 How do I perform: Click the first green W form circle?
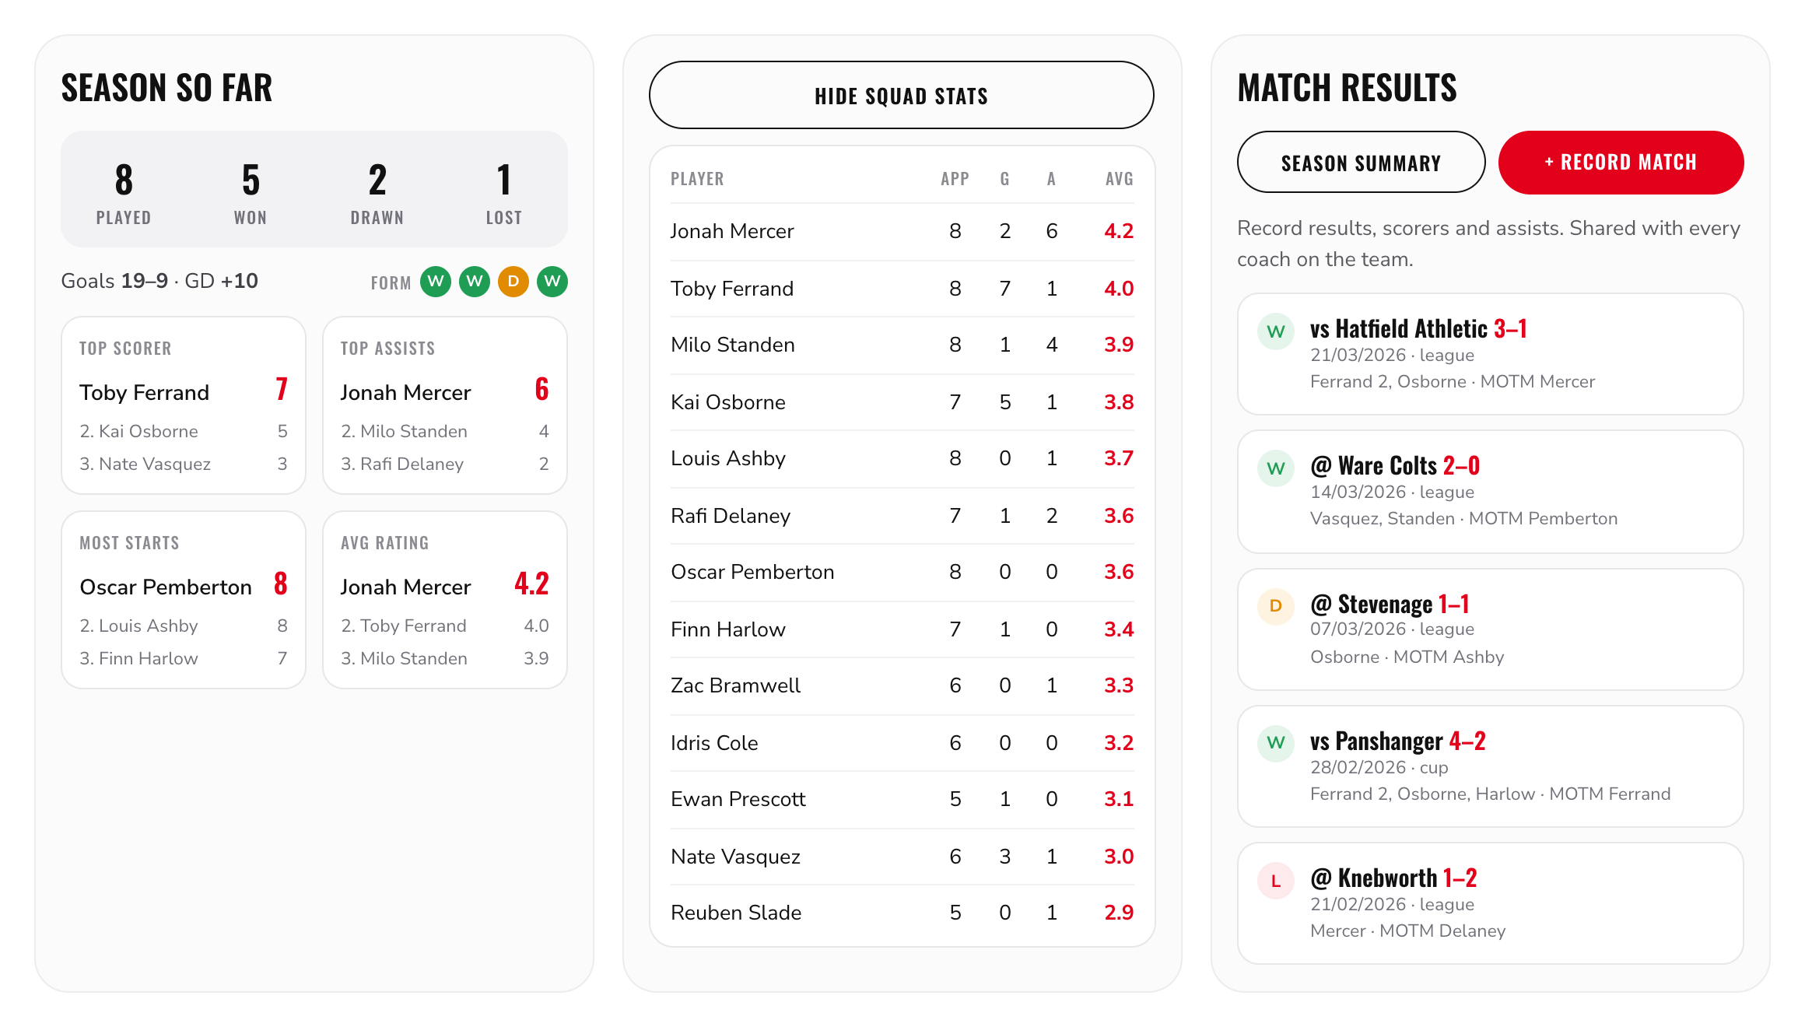point(436,282)
